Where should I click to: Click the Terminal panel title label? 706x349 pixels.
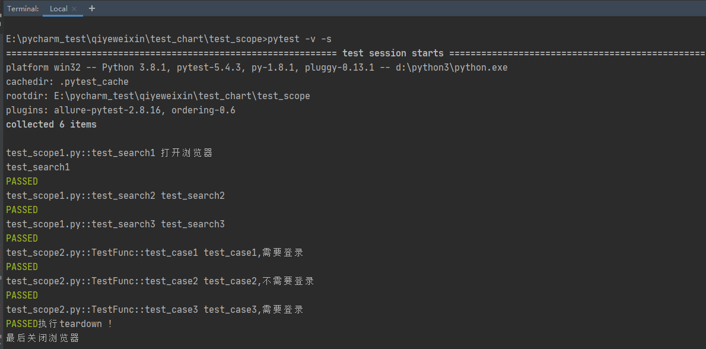coord(23,9)
